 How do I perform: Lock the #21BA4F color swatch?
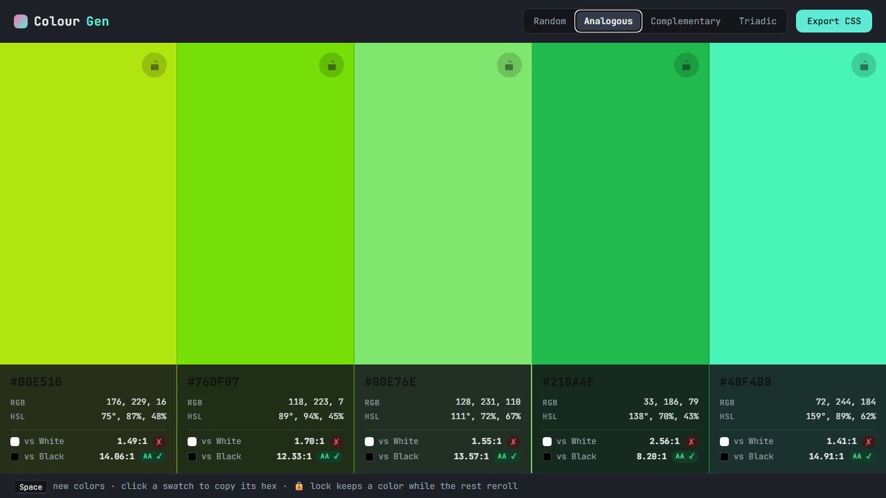pyautogui.click(x=687, y=65)
